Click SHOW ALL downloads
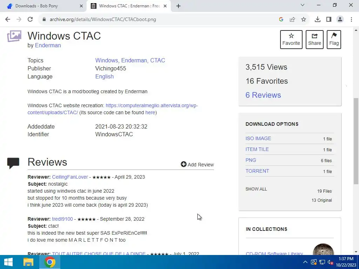The width and height of the screenshot is (359, 269). coord(256,189)
